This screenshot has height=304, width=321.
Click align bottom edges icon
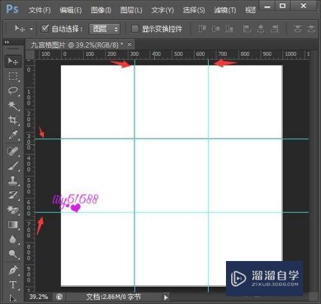(229, 29)
